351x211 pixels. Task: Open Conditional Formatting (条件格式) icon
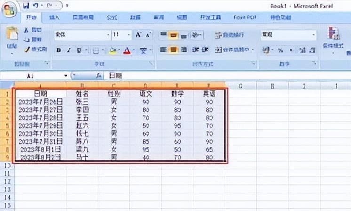point(333,33)
